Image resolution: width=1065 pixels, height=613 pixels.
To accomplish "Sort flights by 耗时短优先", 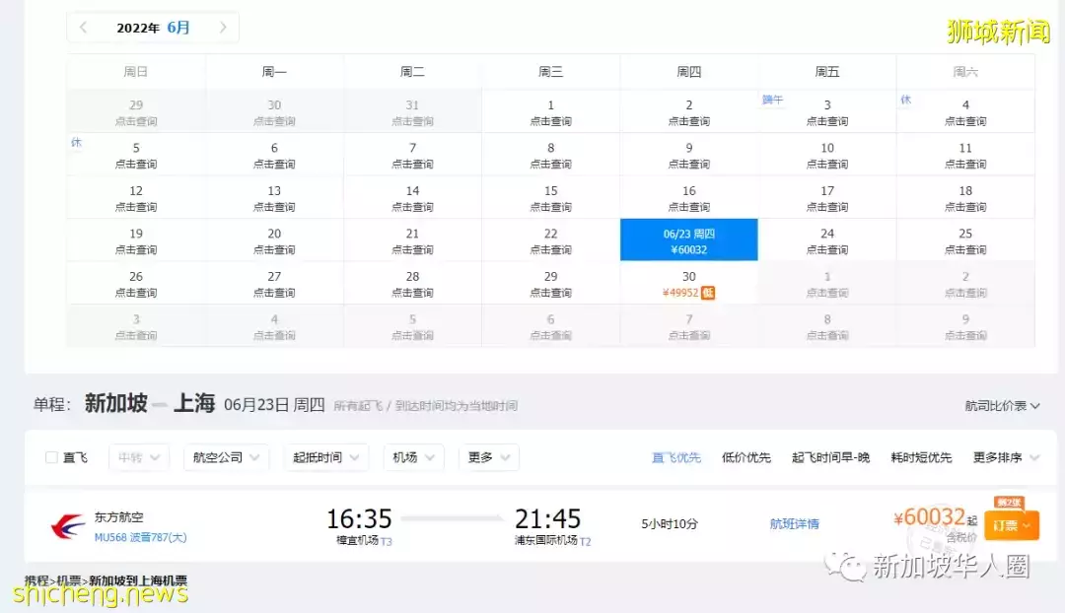I will 921,457.
